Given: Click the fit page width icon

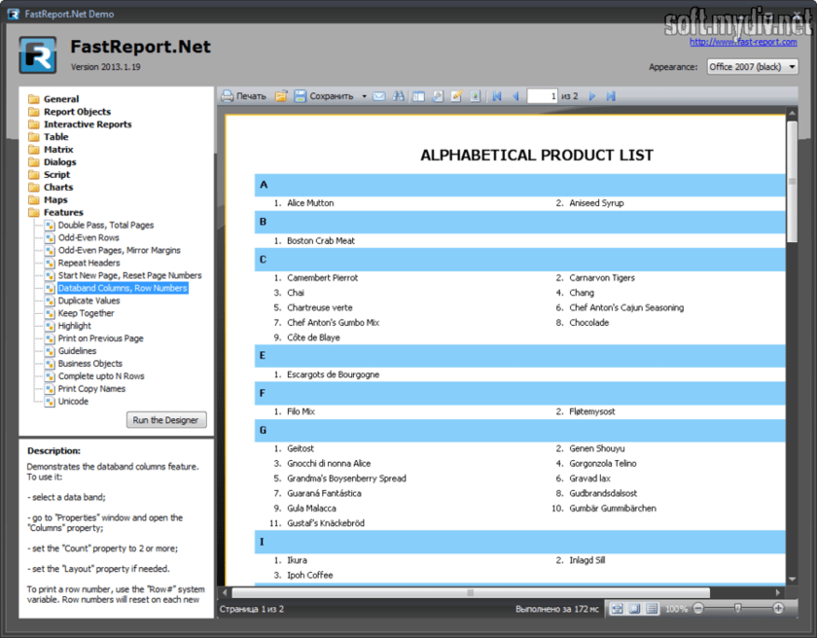Looking at the screenshot, I should tap(618, 608).
